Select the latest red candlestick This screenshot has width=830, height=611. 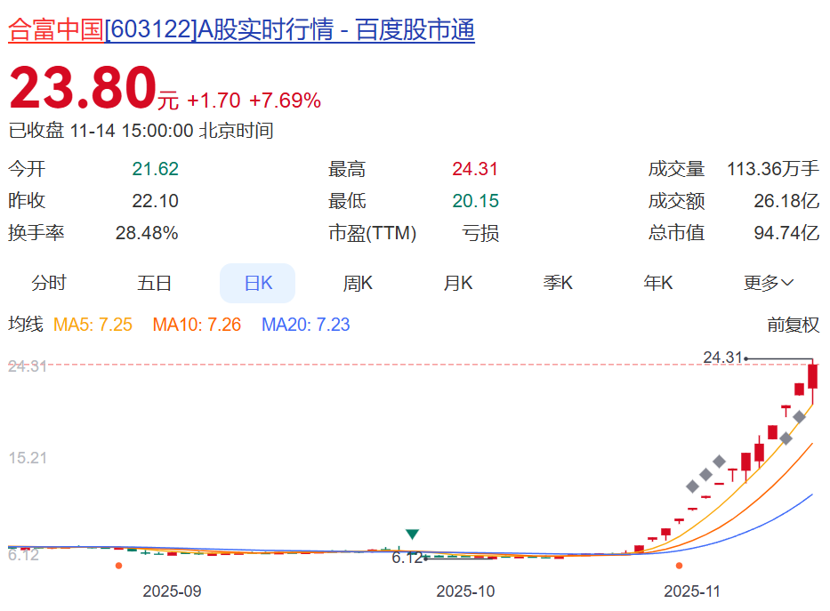811,378
